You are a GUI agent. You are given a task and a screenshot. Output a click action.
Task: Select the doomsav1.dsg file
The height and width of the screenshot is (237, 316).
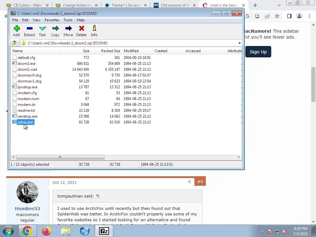pyautogui.click(x=29, y=81)
